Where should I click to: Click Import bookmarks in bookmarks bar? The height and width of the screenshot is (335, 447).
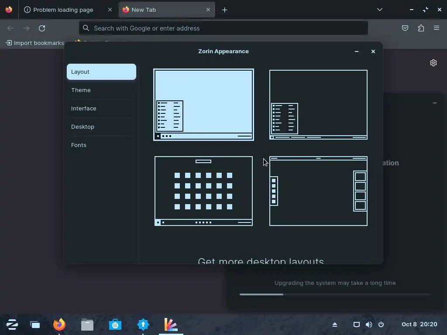35,43
